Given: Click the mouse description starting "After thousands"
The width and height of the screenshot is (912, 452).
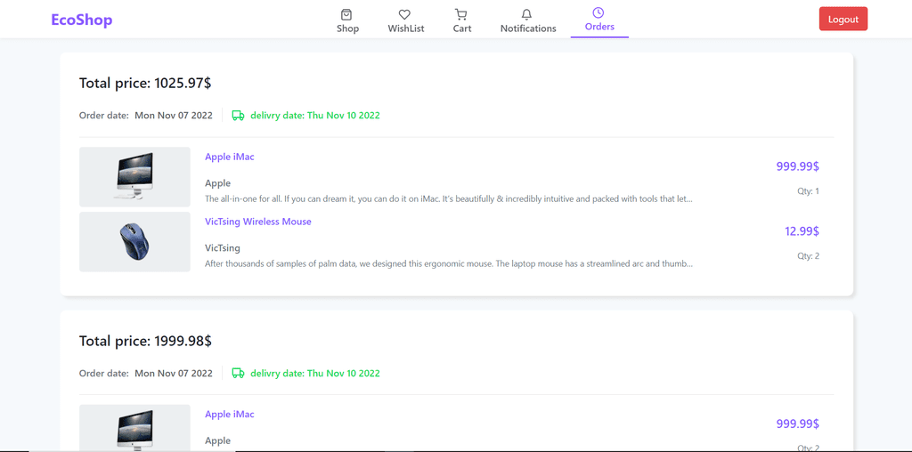Looking at the screenshot, I should pyautogui.click(x=449, y=263).
